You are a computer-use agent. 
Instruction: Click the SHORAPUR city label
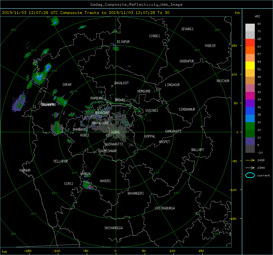pos(187,61)
